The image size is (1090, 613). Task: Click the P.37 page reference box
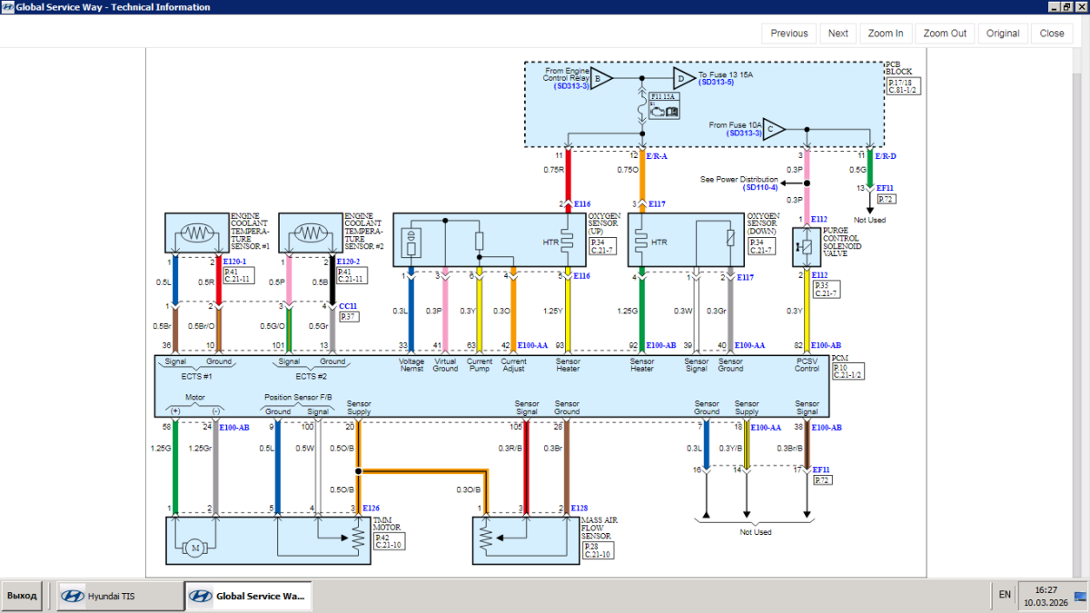point(349,316)
